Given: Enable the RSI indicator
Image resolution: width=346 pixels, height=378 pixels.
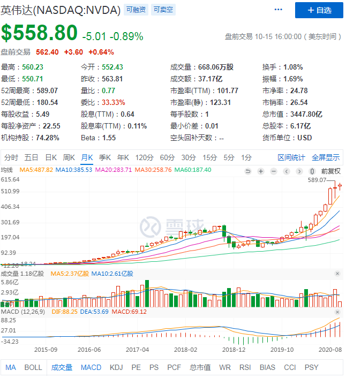Looking at the screenshot, I should (245, 367).
